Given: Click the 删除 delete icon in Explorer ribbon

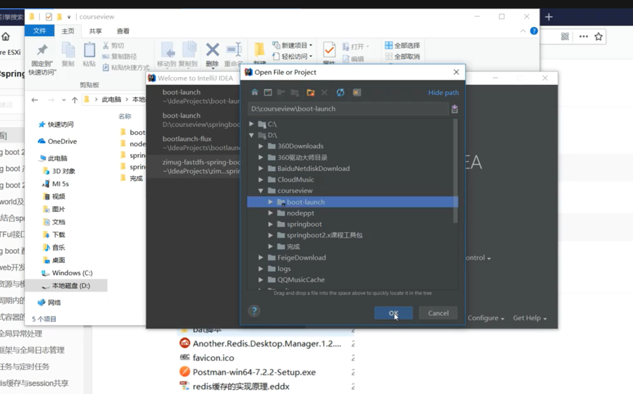Looking at the screenshot, I should coord(212,55).
